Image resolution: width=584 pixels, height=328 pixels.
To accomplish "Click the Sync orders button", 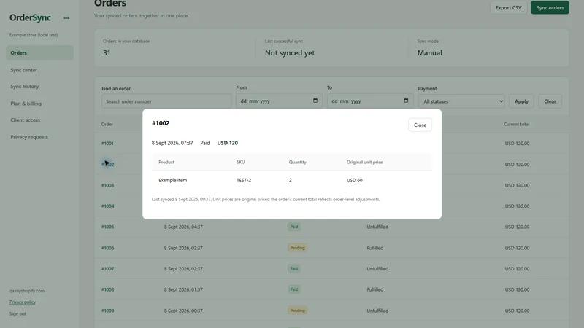I will (x=550, y=7).
